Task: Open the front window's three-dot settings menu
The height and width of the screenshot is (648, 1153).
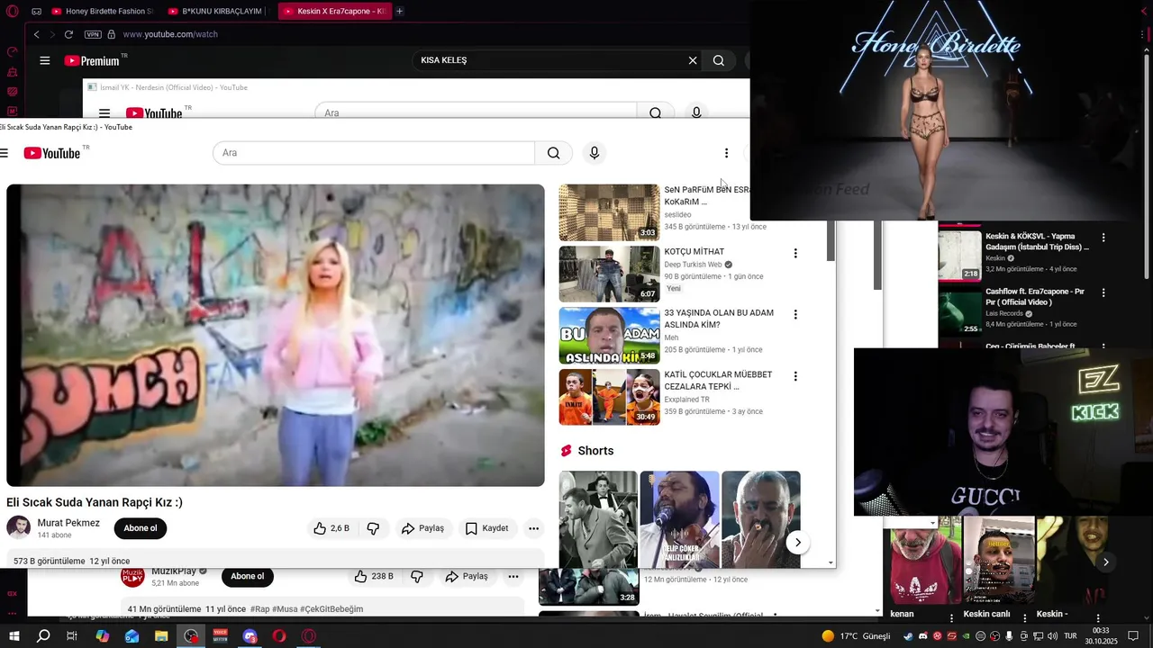Action: pyautogui.click(x=726, y=153)
